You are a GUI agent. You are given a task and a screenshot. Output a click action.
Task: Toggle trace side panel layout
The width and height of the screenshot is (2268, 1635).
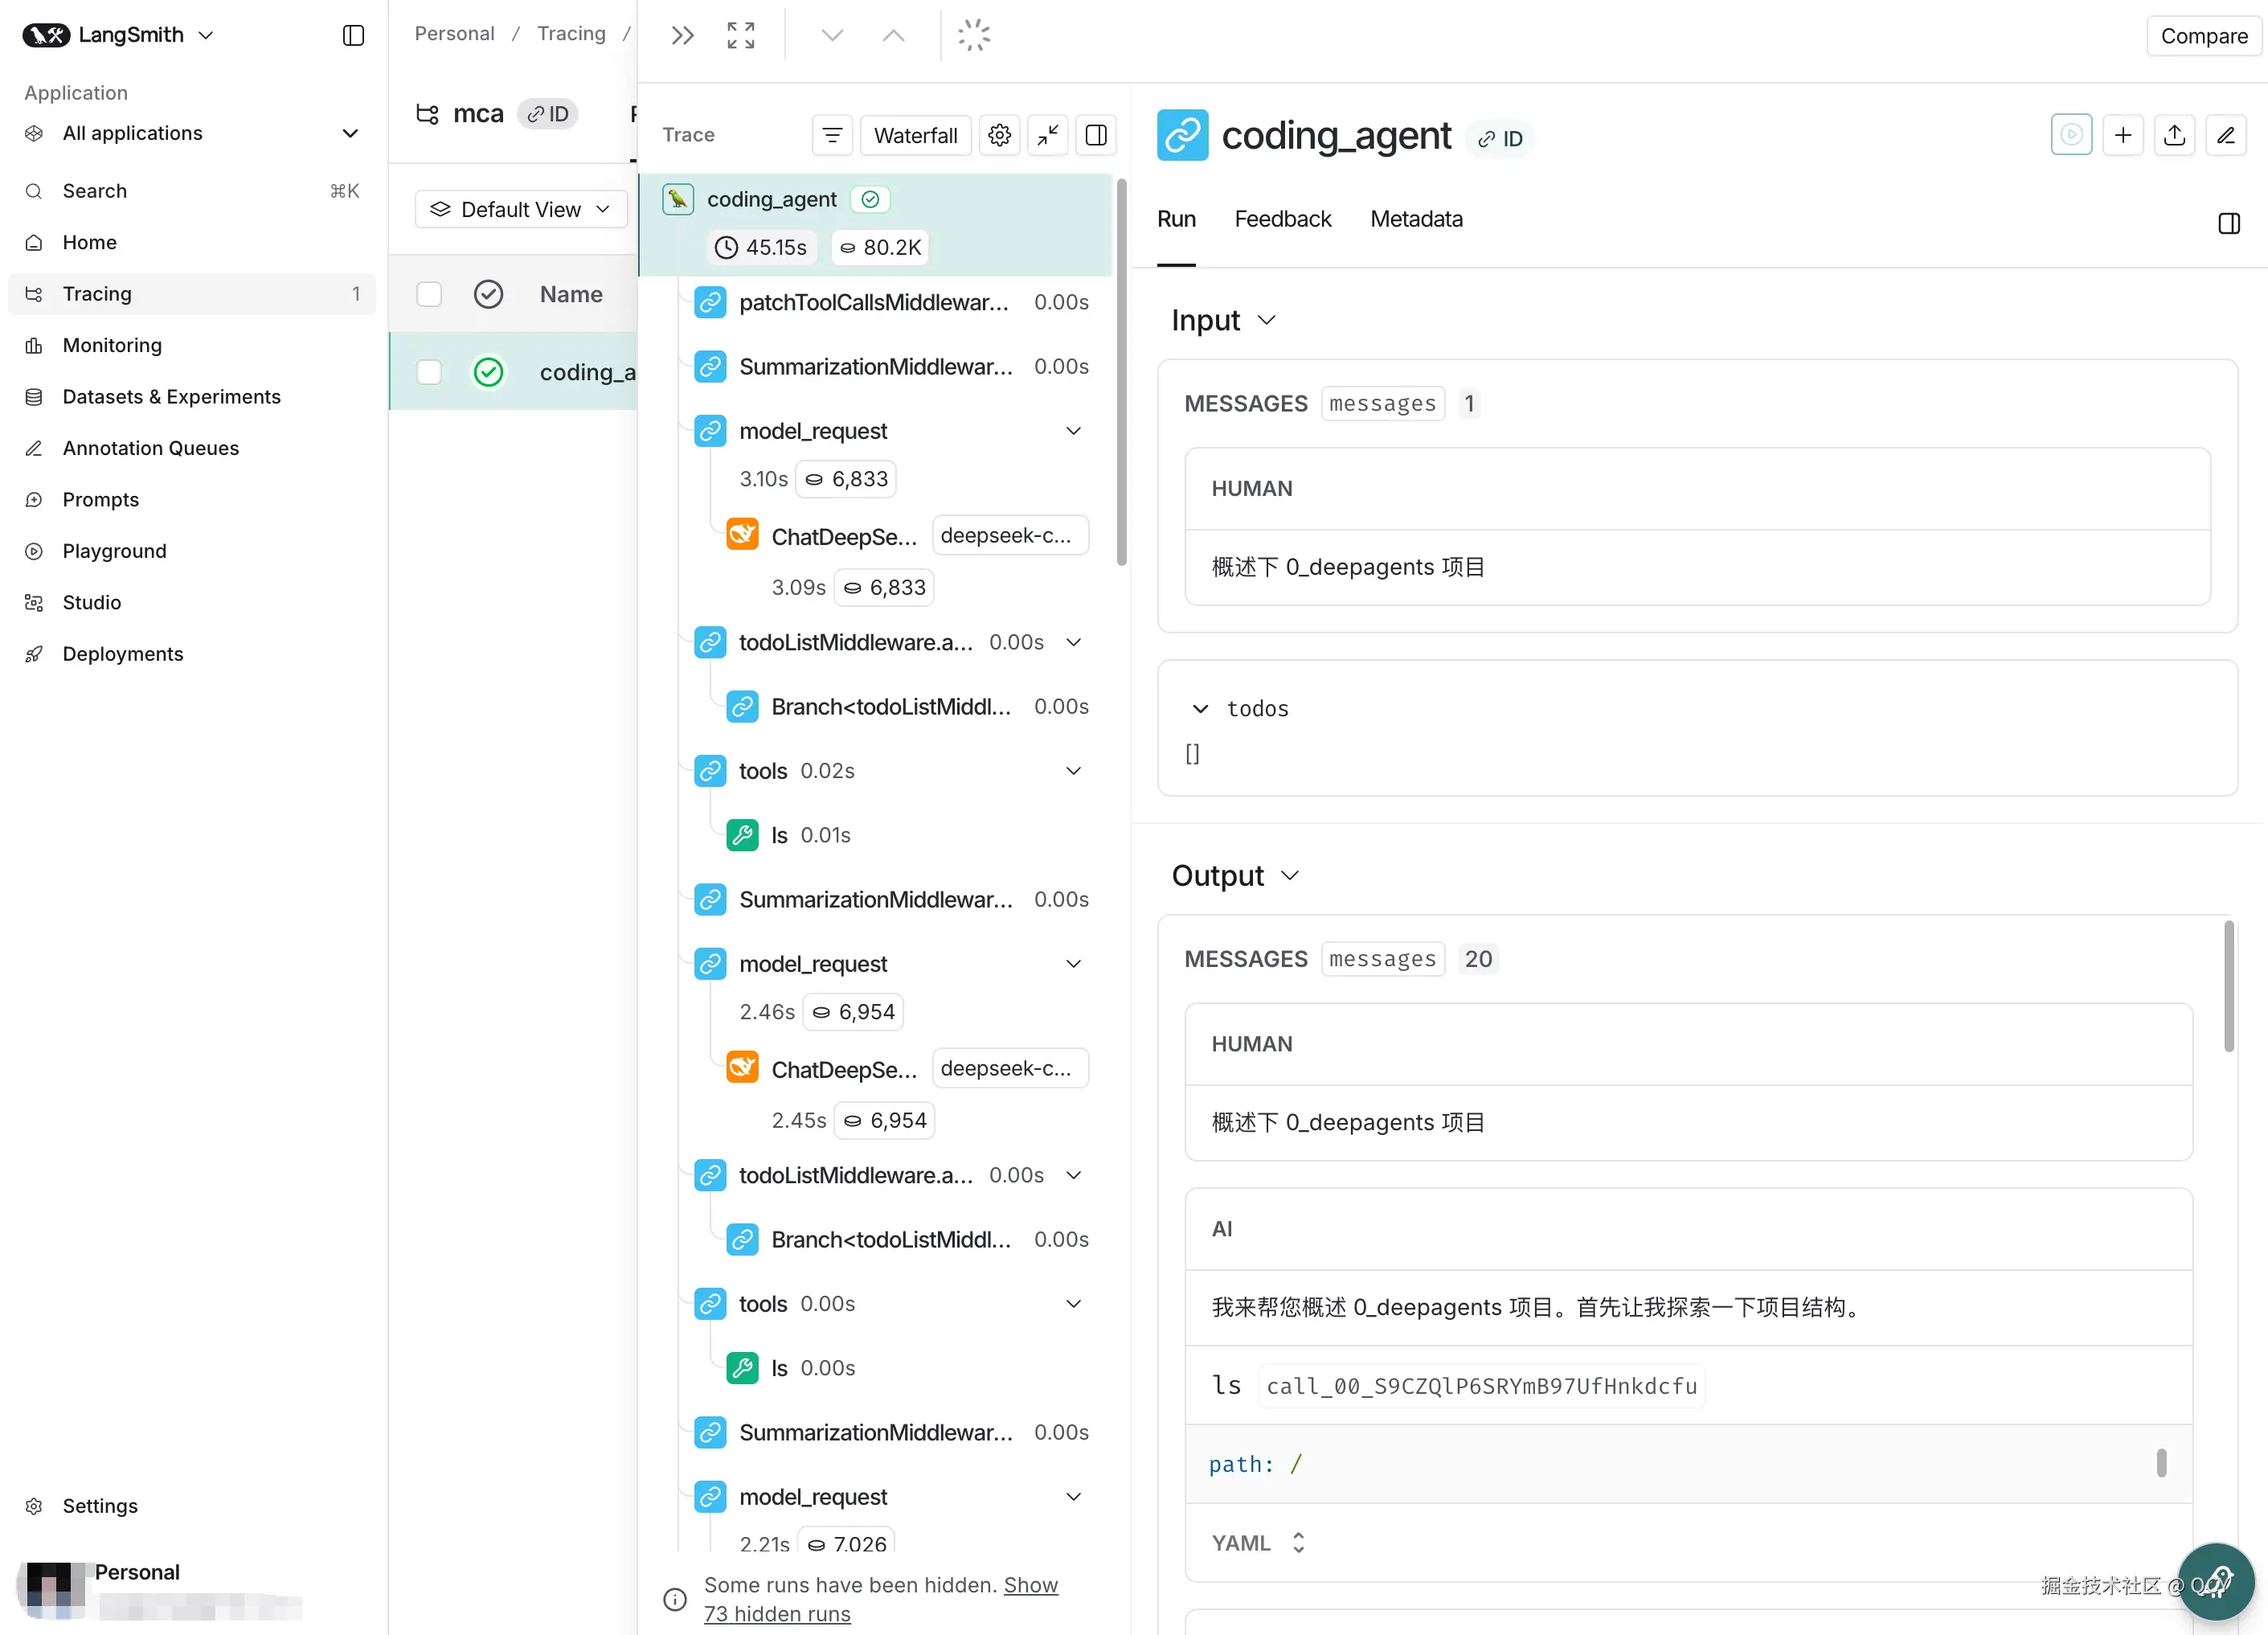click(1096, 135)
